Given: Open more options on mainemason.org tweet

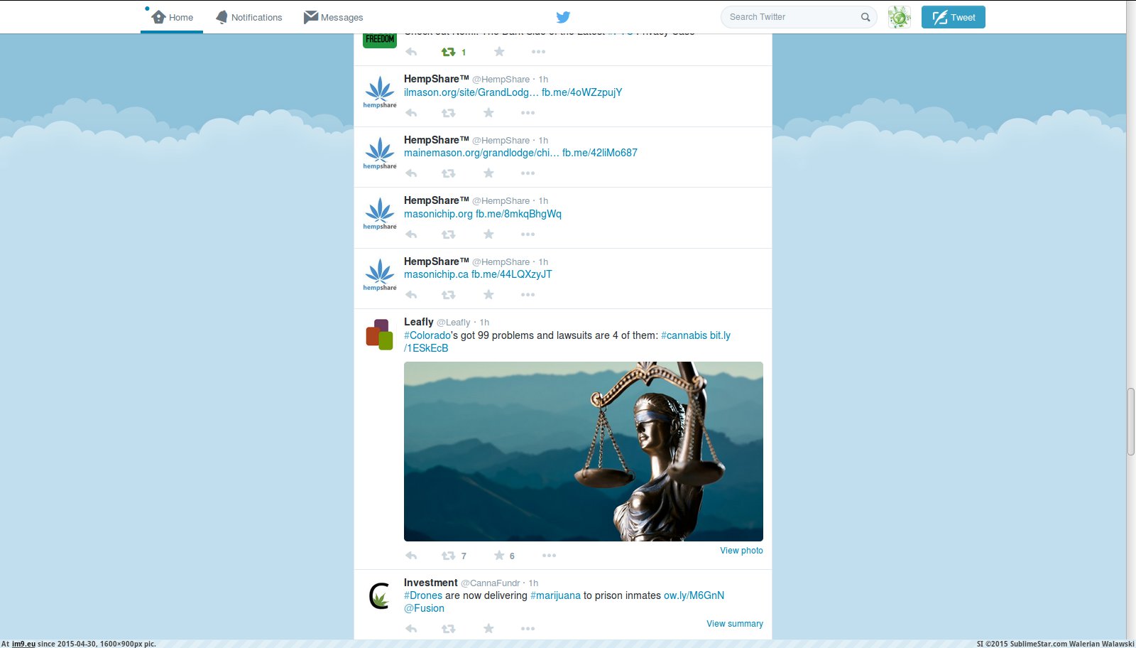Looking at the screenshot, I should click(528, 173).
